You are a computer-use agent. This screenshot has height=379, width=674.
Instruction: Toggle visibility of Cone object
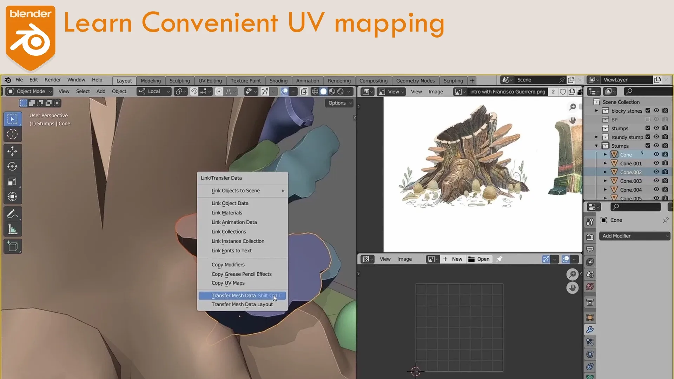[656, 154]
